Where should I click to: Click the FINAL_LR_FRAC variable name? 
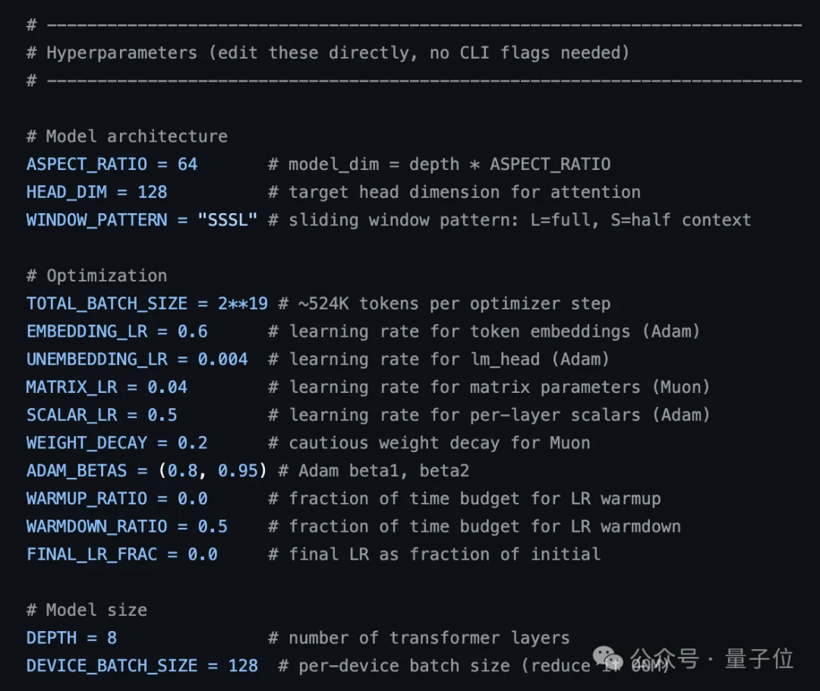coord(91,554)
